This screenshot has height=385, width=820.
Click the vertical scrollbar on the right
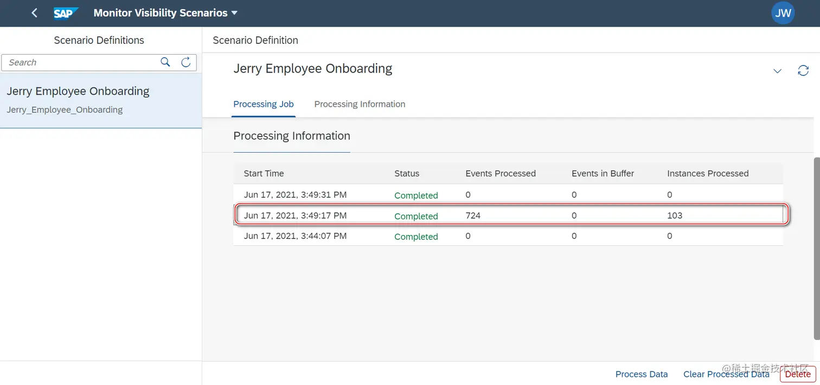tap(816, 249)
